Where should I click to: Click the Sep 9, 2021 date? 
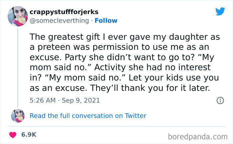click(x=81, y=100)
